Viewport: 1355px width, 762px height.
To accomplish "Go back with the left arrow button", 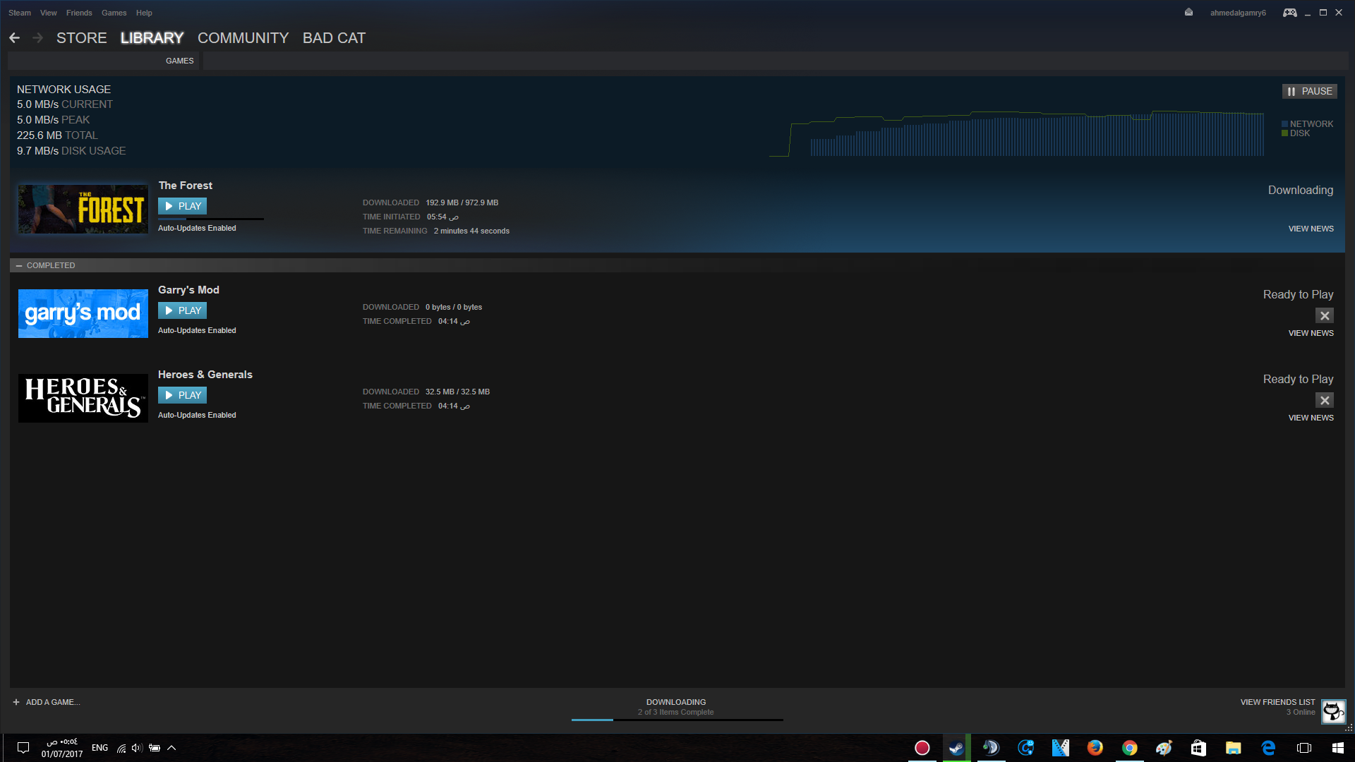I will point(14,38).
